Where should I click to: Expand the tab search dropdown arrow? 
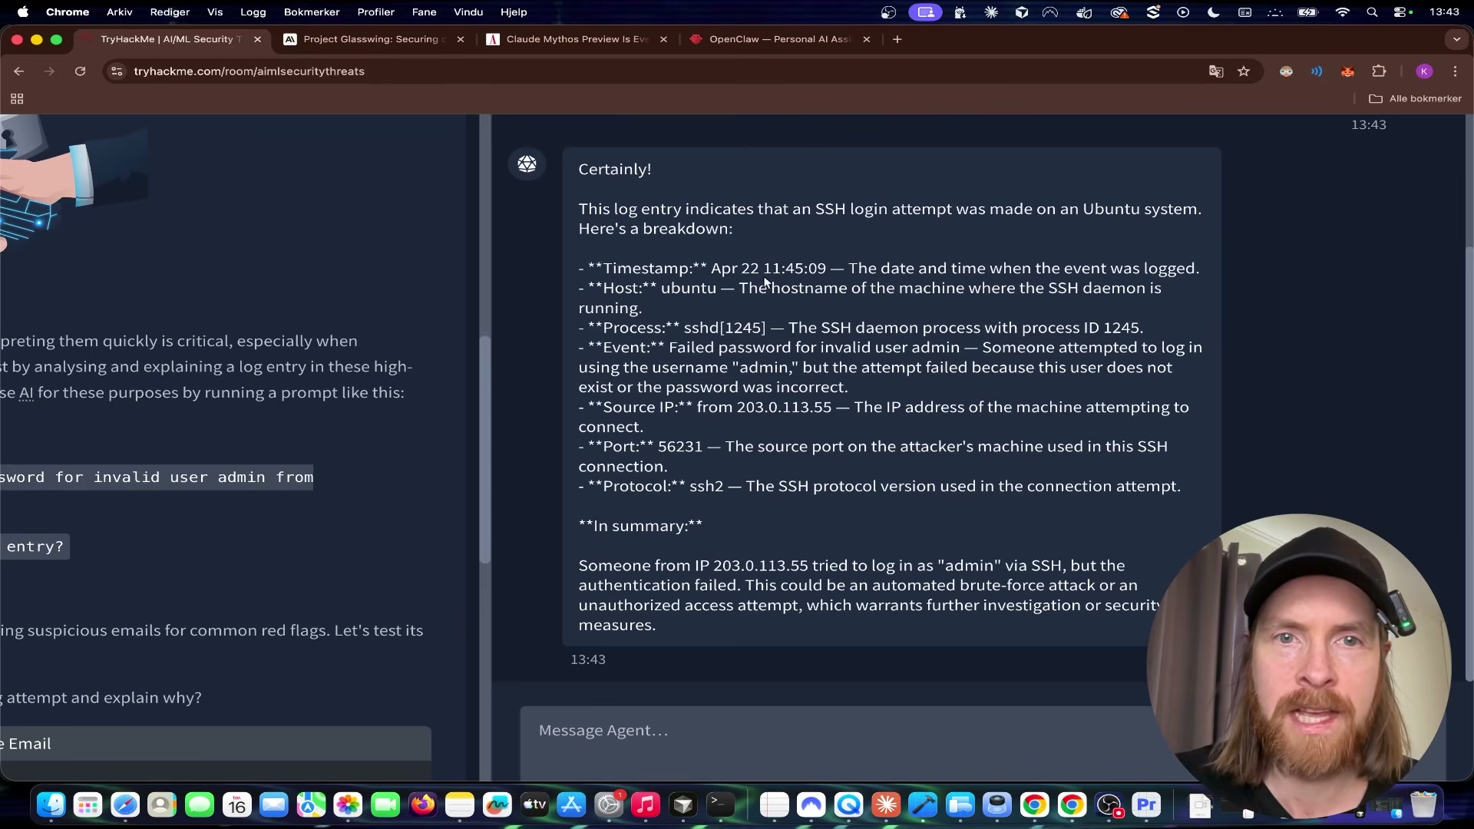point(1456,39)
